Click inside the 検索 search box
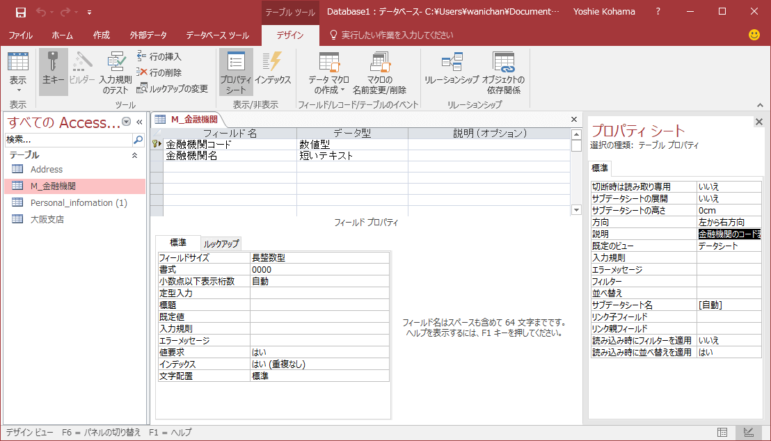Screen dimensions: 771x441 [x=63, y=138]
